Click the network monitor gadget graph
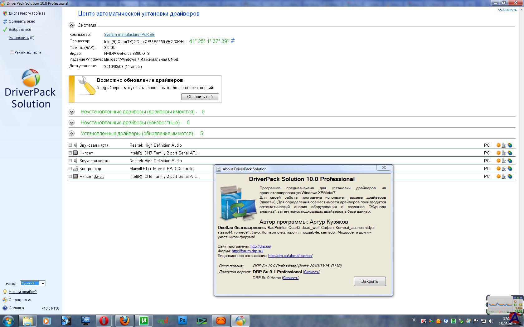Viewport: 524px width, 327px height. click(500, 305)
